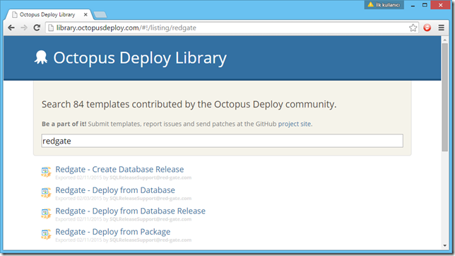Screen dimensions: 455x256
Task: Click export info under Create Database Release
Action: pyautogui.click(x=124, y=178)
